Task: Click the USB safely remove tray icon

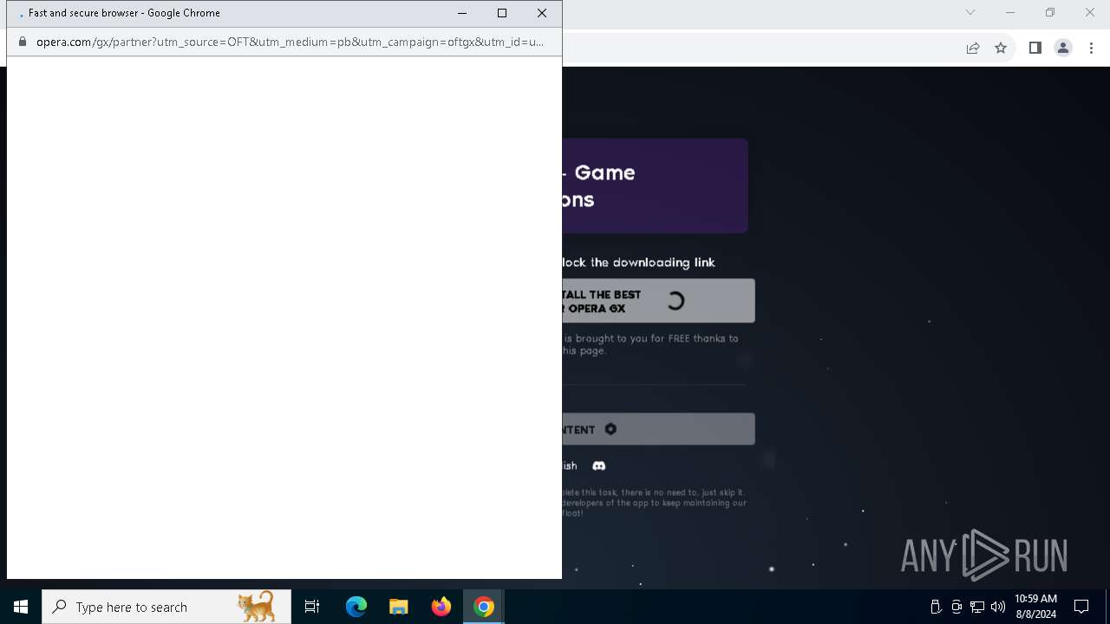Action: [x=936, y=607]
